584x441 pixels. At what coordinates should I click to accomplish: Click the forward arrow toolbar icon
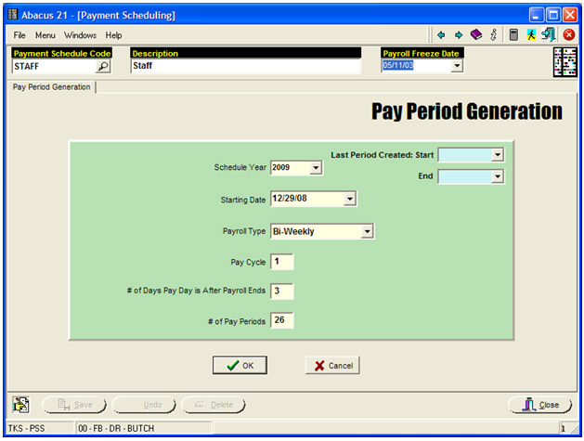459,34
